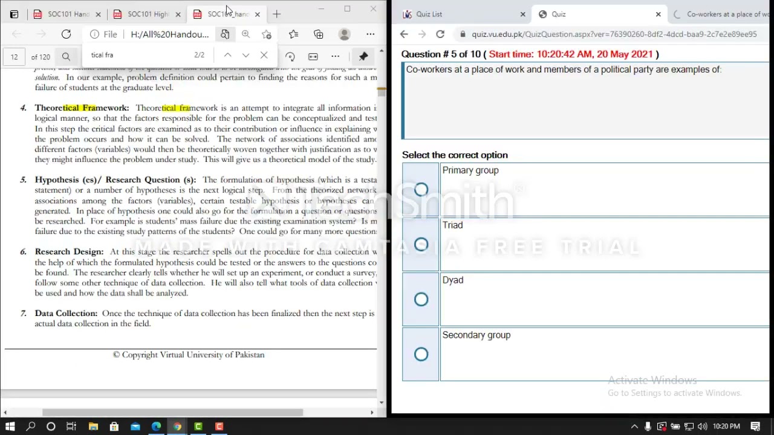774x435 pixels.
Task: Pin the PDF toolbar
Action: pos(363,57)
